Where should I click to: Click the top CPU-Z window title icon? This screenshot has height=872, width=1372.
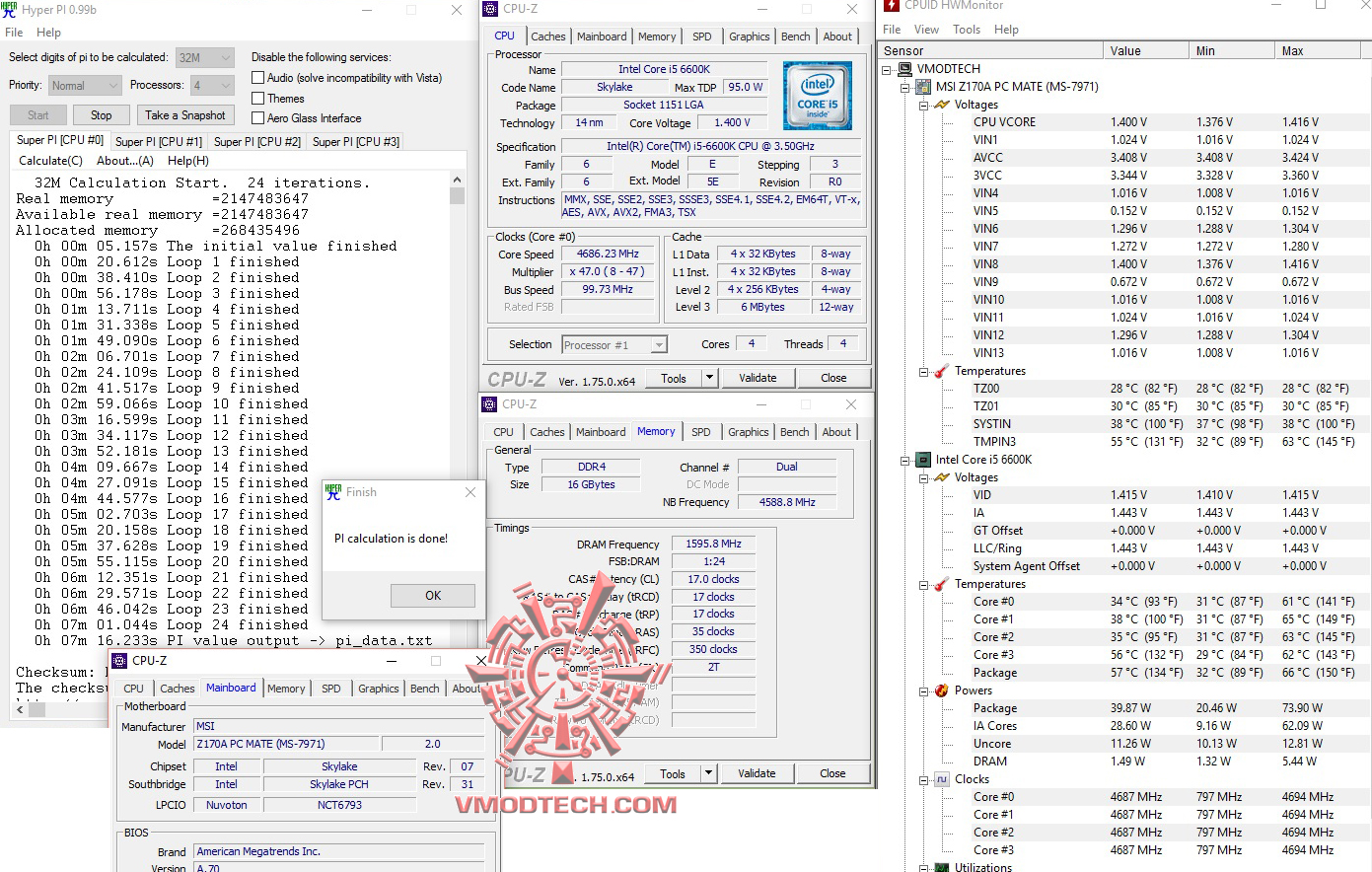point(490,9)
